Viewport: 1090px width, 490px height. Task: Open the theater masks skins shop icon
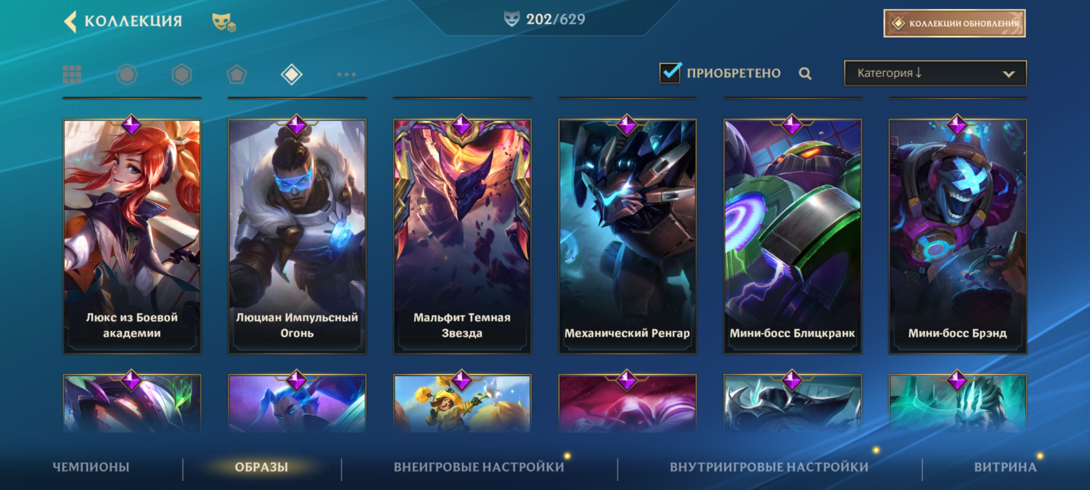224,22
